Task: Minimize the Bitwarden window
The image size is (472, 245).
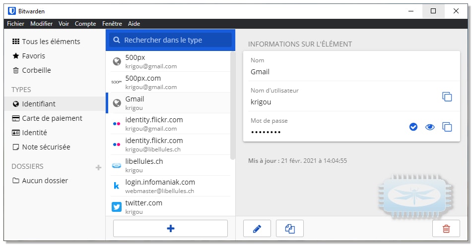Action: [411, 11]
